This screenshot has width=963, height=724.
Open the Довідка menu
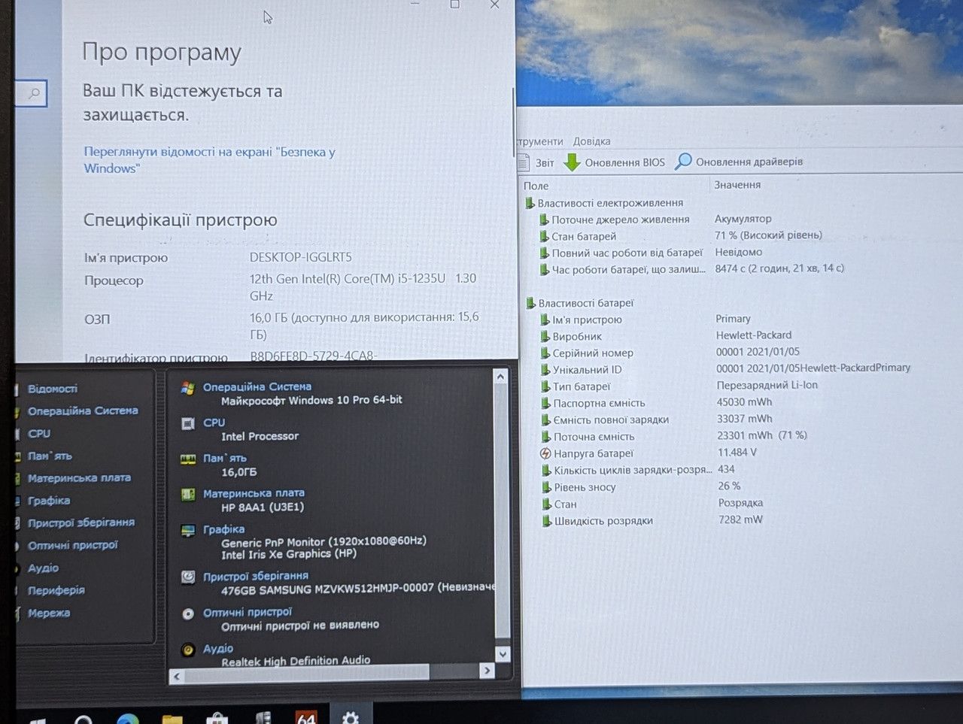(x=591, y=141)
